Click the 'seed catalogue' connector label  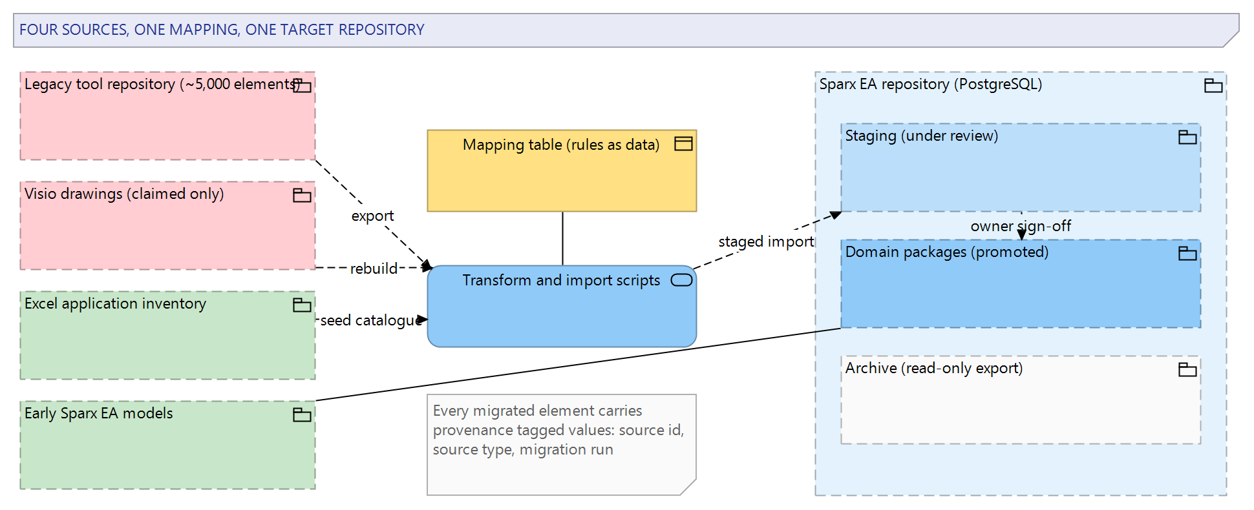[372, 320]
